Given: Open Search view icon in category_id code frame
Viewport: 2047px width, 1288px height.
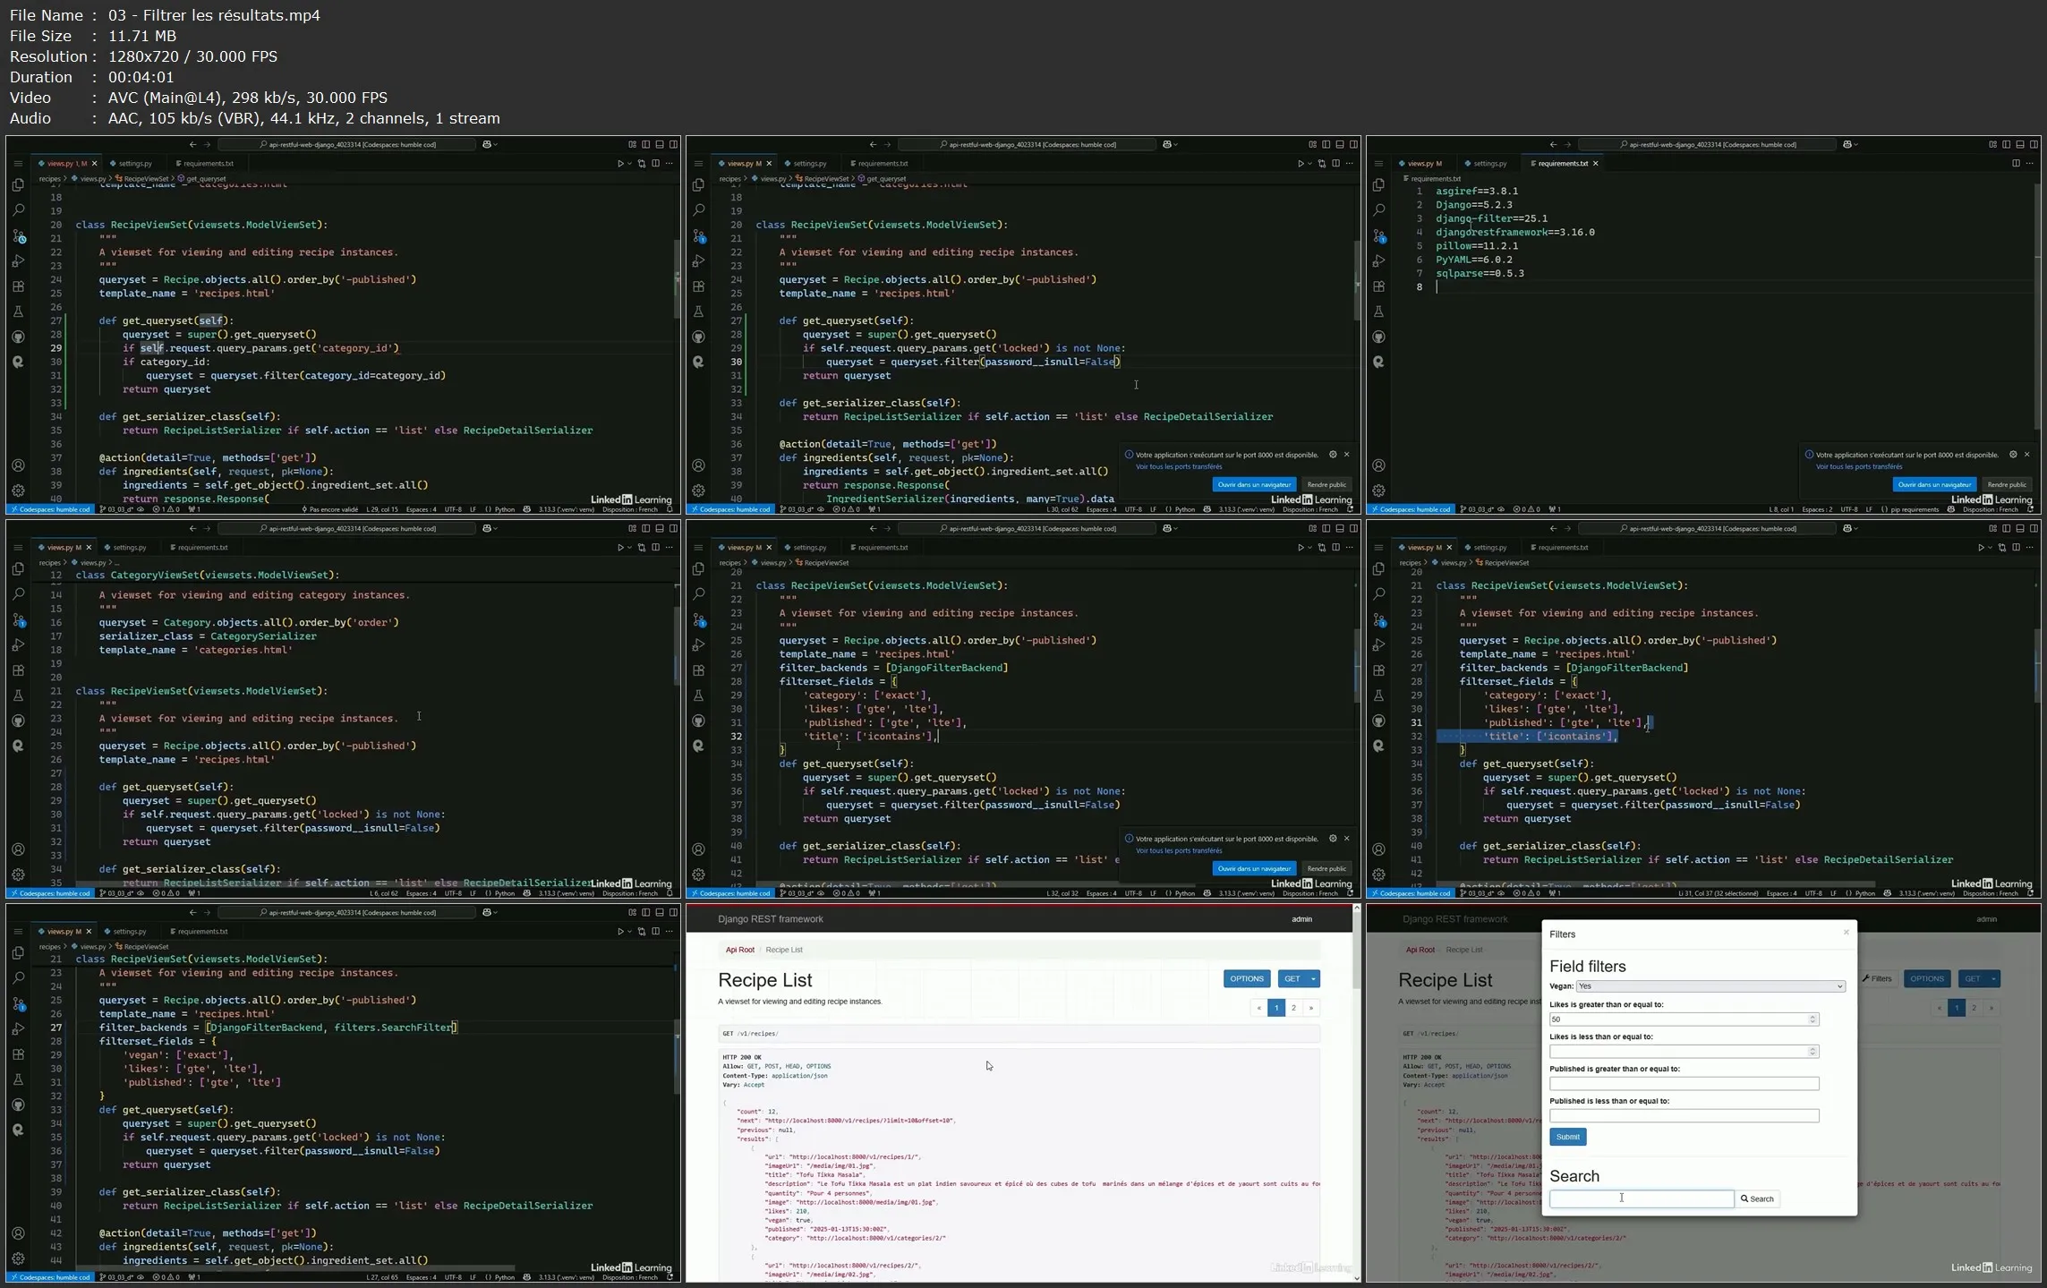Looking at the screenshot, I should coord(18,210).
